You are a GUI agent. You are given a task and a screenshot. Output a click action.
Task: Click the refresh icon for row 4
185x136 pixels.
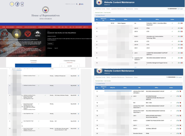pos(178,36)
